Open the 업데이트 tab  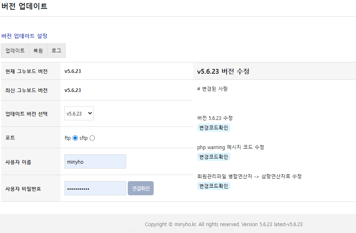coord(15,51)
